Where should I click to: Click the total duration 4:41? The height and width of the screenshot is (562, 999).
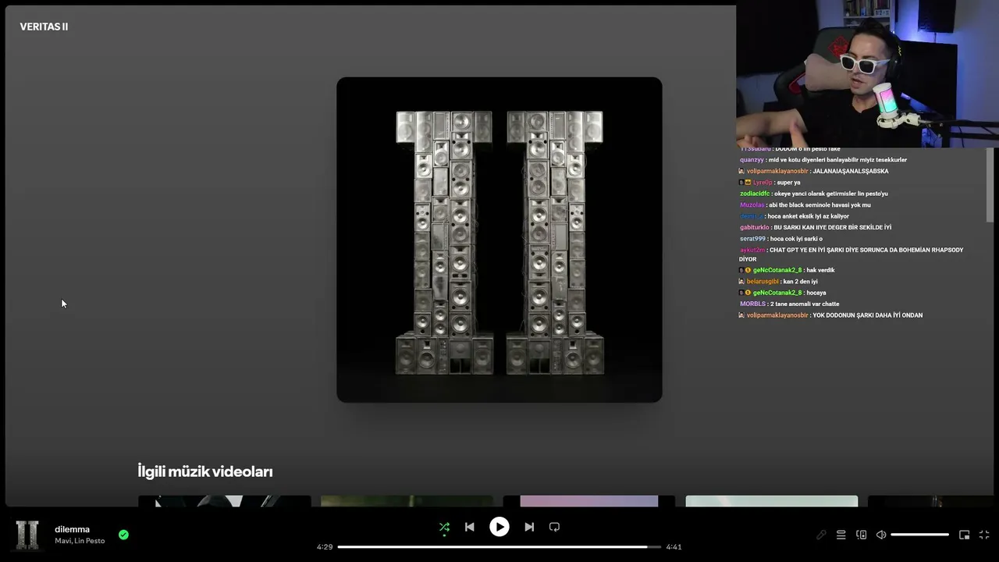pyautogui.click(x=674, y=546)
